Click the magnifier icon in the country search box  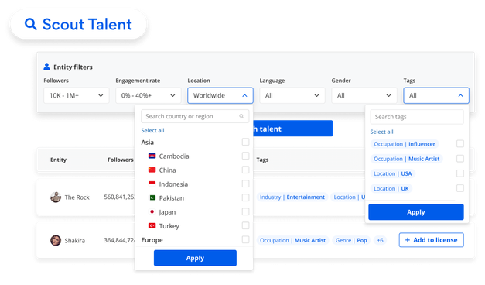tap(241, 116)
